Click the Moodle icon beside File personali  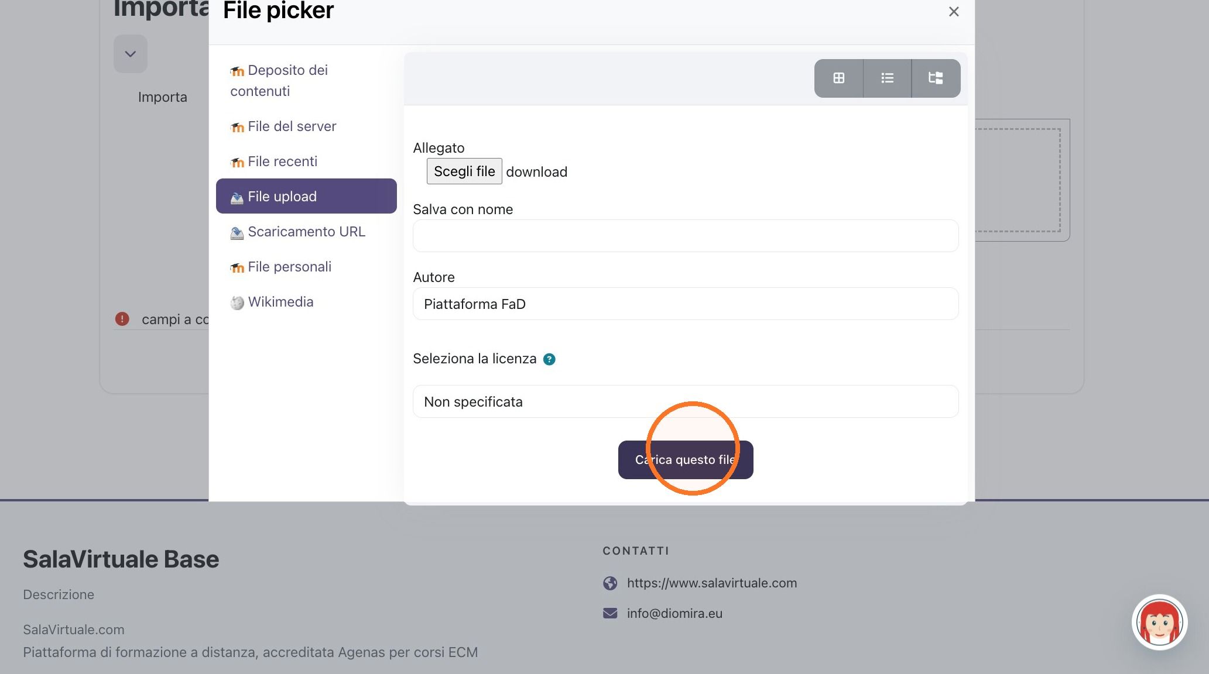(237, 268)
